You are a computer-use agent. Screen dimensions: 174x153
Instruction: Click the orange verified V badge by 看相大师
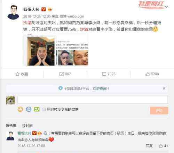coord(43,9)
